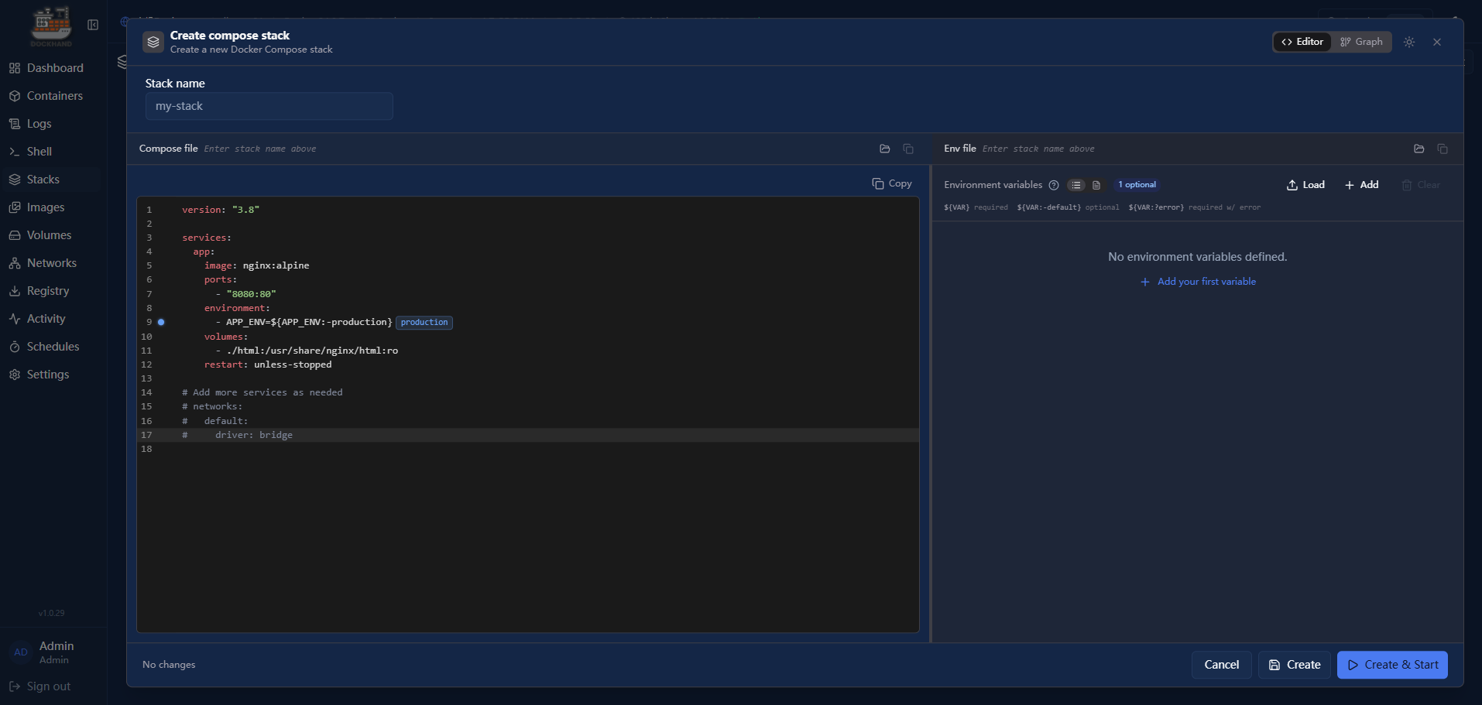Open folder icon for Compose file
Viewport: 1482px width, 705px height.
click(885, 149)
